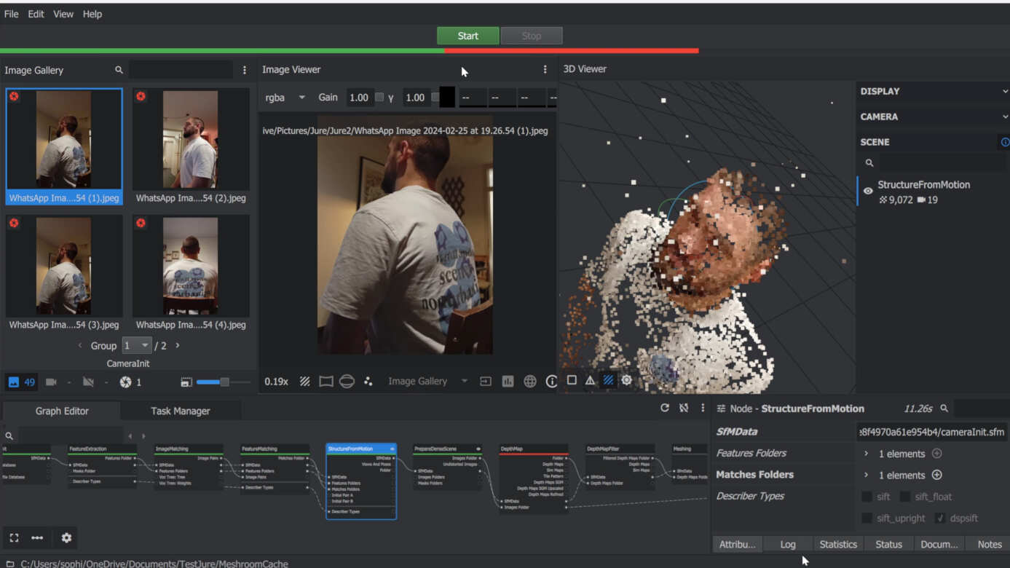The width and height of the screenshot is (1010, 568).
Task: Go to previous camera group
Action: (x=80, y=345)
